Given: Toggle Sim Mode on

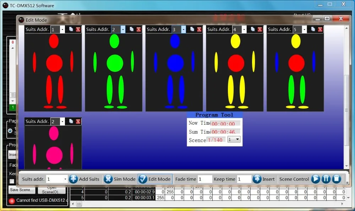Looking at the screenshot, I should (108, 179).
